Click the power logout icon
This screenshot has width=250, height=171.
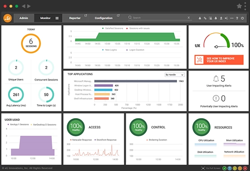[x=242, y=18]
